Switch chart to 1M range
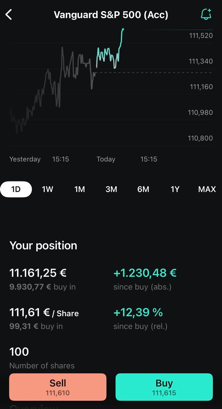The image size is (222, 409). [80, 189]
